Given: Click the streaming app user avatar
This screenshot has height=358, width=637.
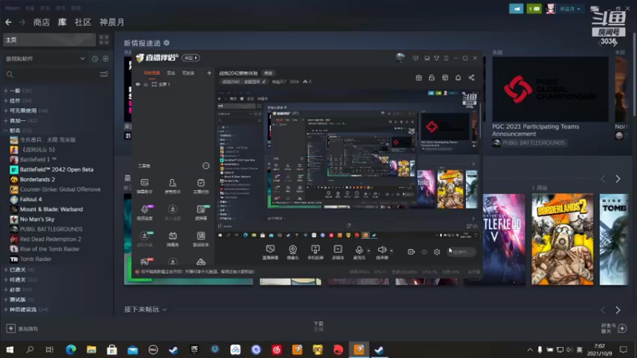Looking at the screenshot, I should [401, 57].
